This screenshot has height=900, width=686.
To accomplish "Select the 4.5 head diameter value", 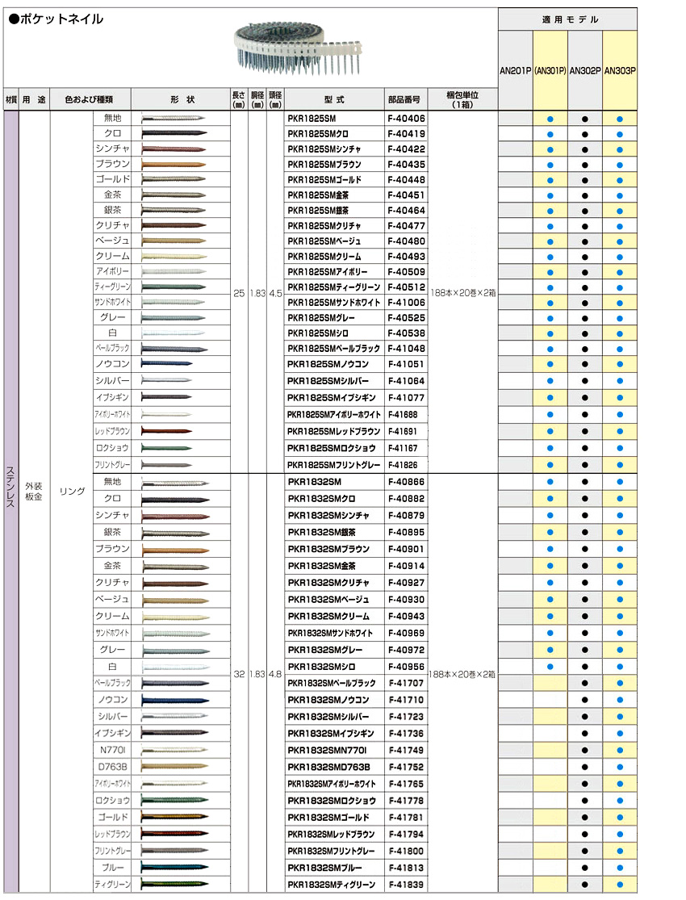I will click(x=275, y=293).
